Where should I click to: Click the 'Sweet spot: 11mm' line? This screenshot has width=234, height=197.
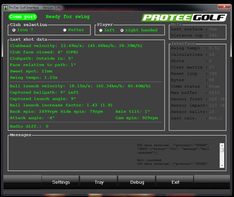tap(31, 71)
